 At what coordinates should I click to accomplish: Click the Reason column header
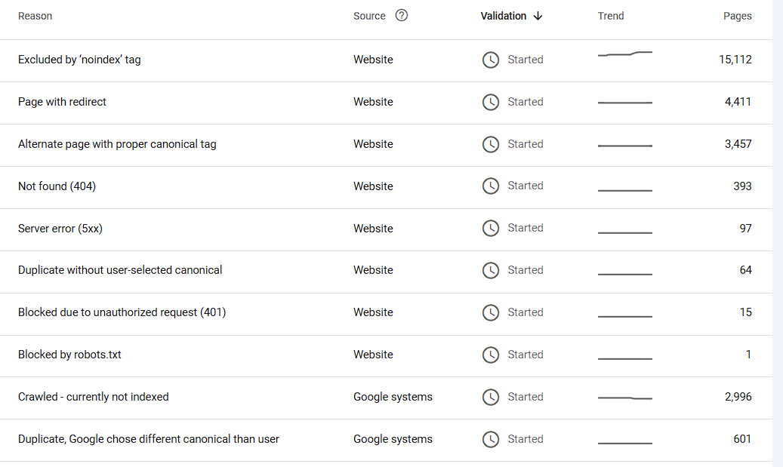(x=35, y=16)
